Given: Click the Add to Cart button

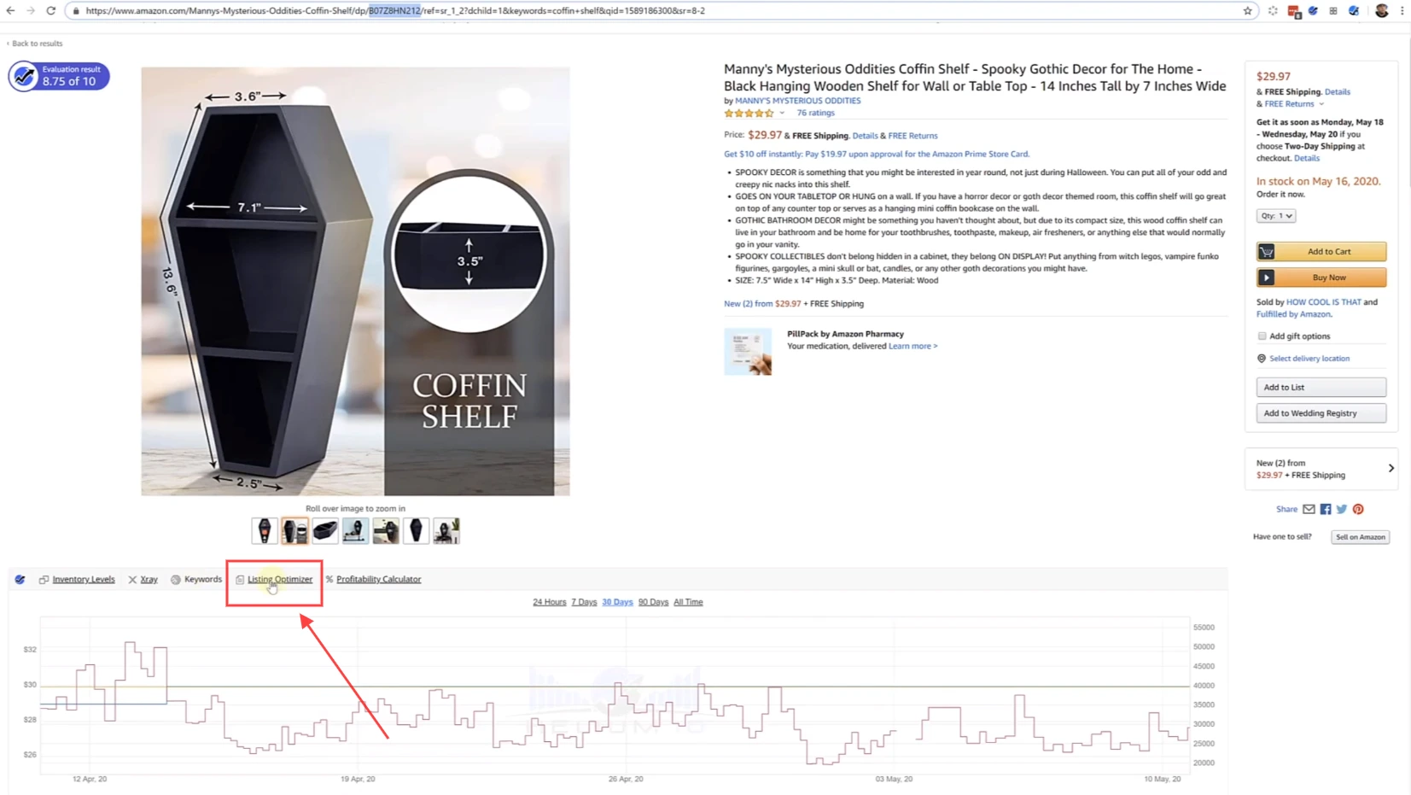Looking at the screenshot, I should click(x=1321, y=251).
